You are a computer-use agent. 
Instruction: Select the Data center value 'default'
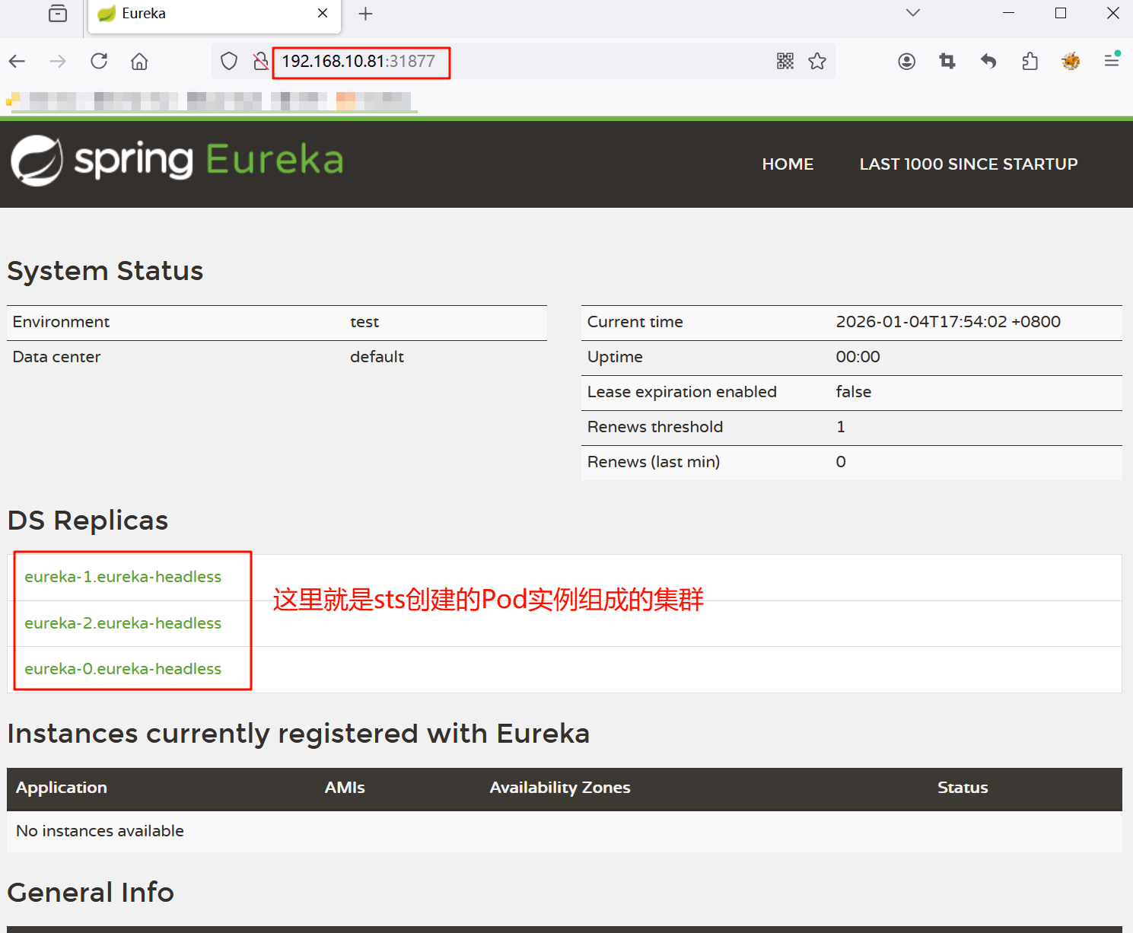tap(377, 357)
